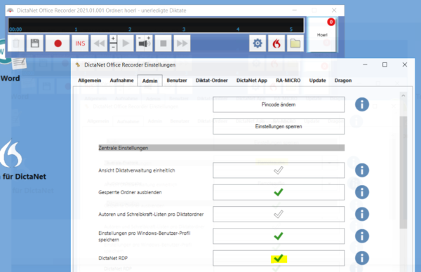
Task: Minimize the DictaNet Office Recorder window
Action: coord(295,11)
